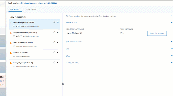The image size is (173, 96).
Task: Remove Janie Watson placement with X
Action: [x=58, y=42]
